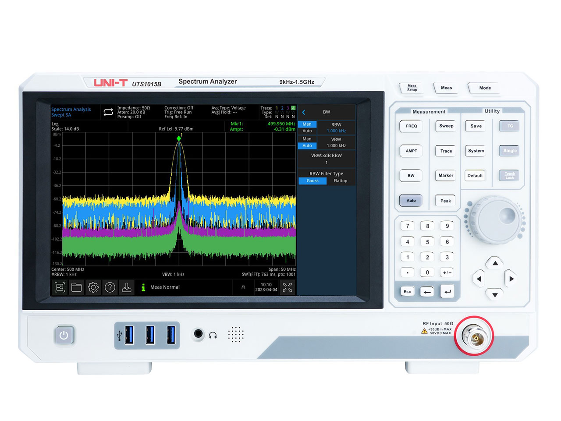Expand display with the fullscreen arrows icon

(x=288, y=287)
